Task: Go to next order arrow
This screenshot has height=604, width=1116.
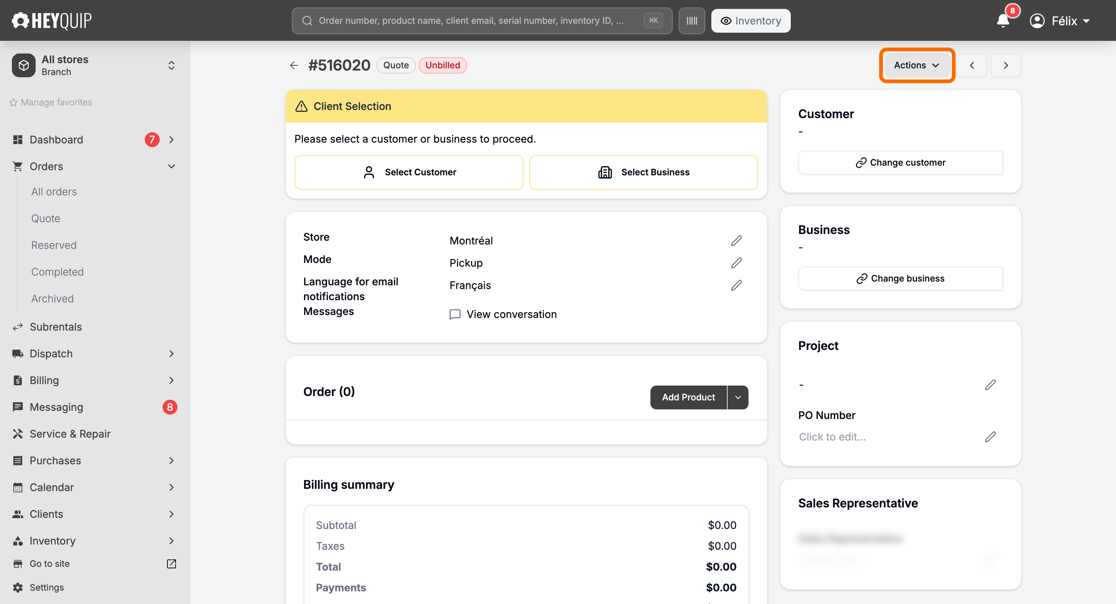Action: (1006, 65)
